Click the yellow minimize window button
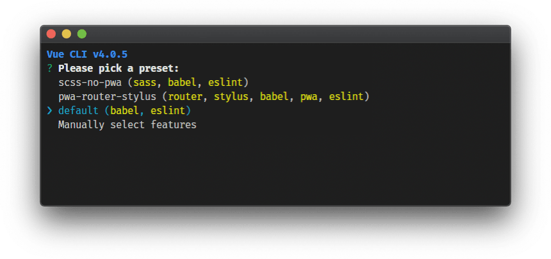Screen dimensions: 551x259 pyautogui.click(x=67, y=34)
